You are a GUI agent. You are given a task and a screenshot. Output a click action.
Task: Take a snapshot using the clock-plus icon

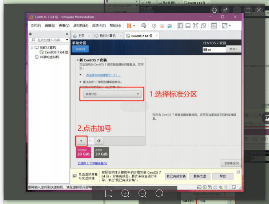(x=154, y=26)
